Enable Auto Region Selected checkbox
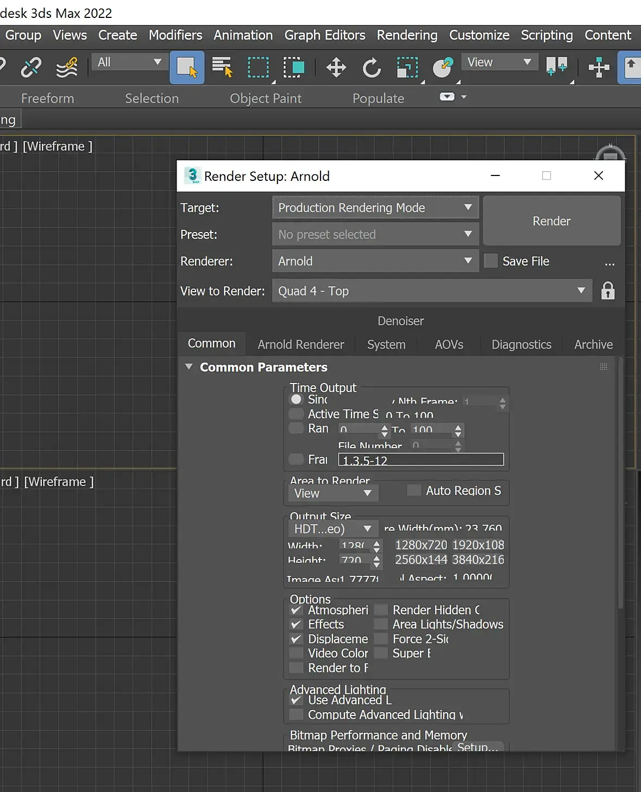 point(414,491)
